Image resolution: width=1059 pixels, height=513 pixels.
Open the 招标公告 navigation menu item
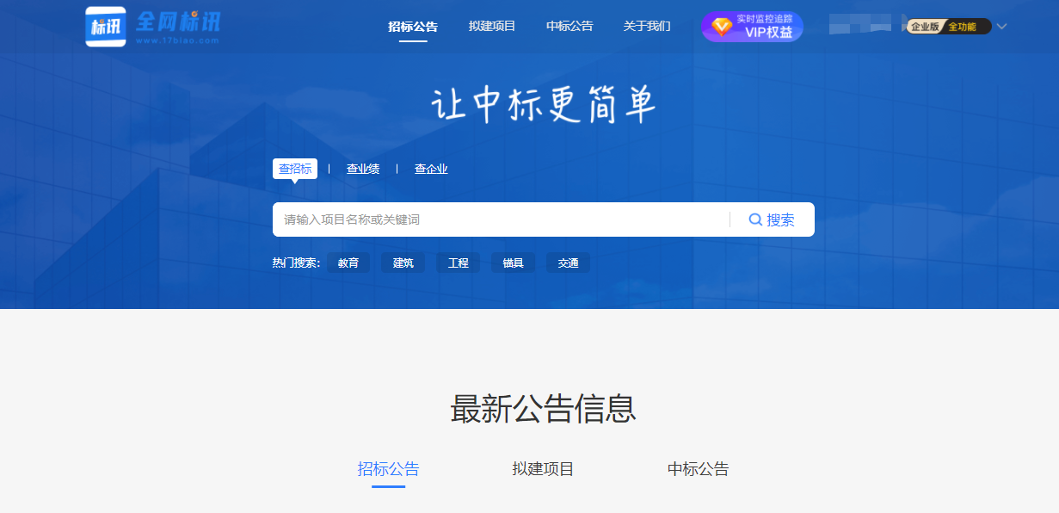coord(416,26)
